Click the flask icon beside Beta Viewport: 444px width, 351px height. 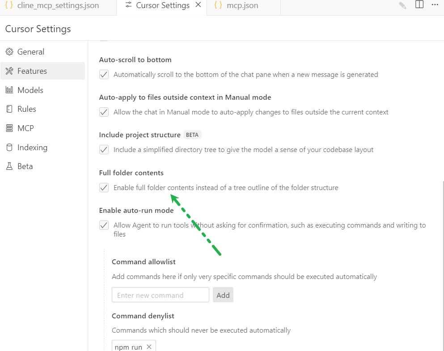[x=9, y=166]
